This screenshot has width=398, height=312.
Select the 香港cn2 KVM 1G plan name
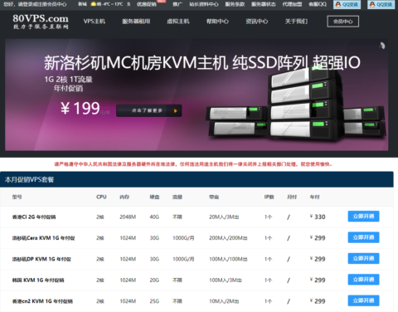coord(42,301)
